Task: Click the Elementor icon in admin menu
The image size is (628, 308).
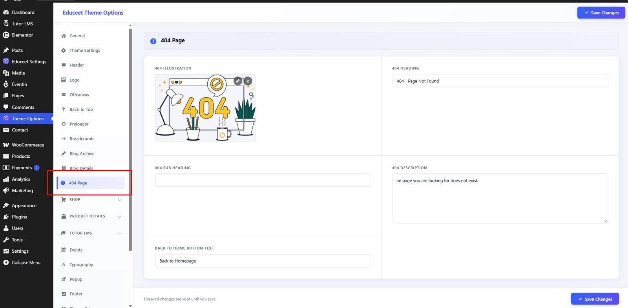Action: (6, 35)
